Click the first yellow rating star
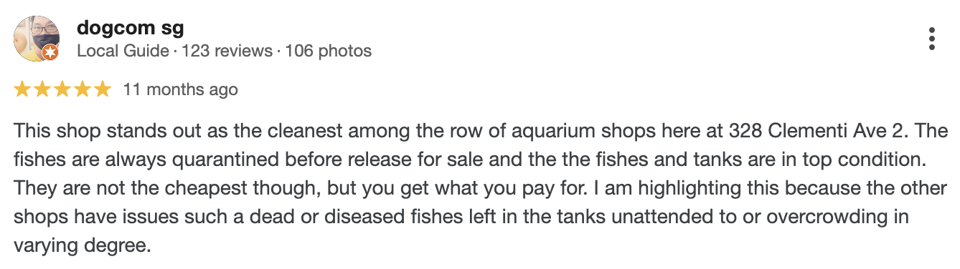 [x=22, y=89]
